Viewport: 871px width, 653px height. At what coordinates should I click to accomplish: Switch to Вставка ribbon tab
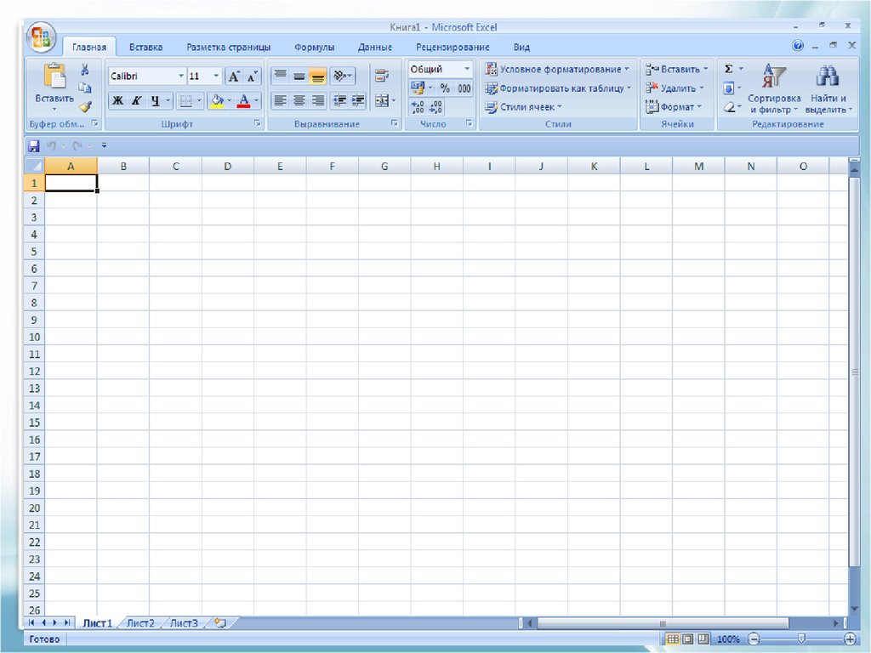(145, 48)
